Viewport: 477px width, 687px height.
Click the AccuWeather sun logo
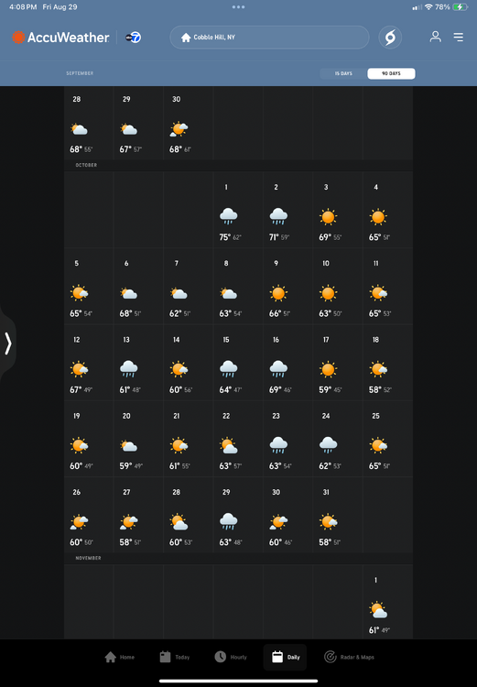[18, 38]
